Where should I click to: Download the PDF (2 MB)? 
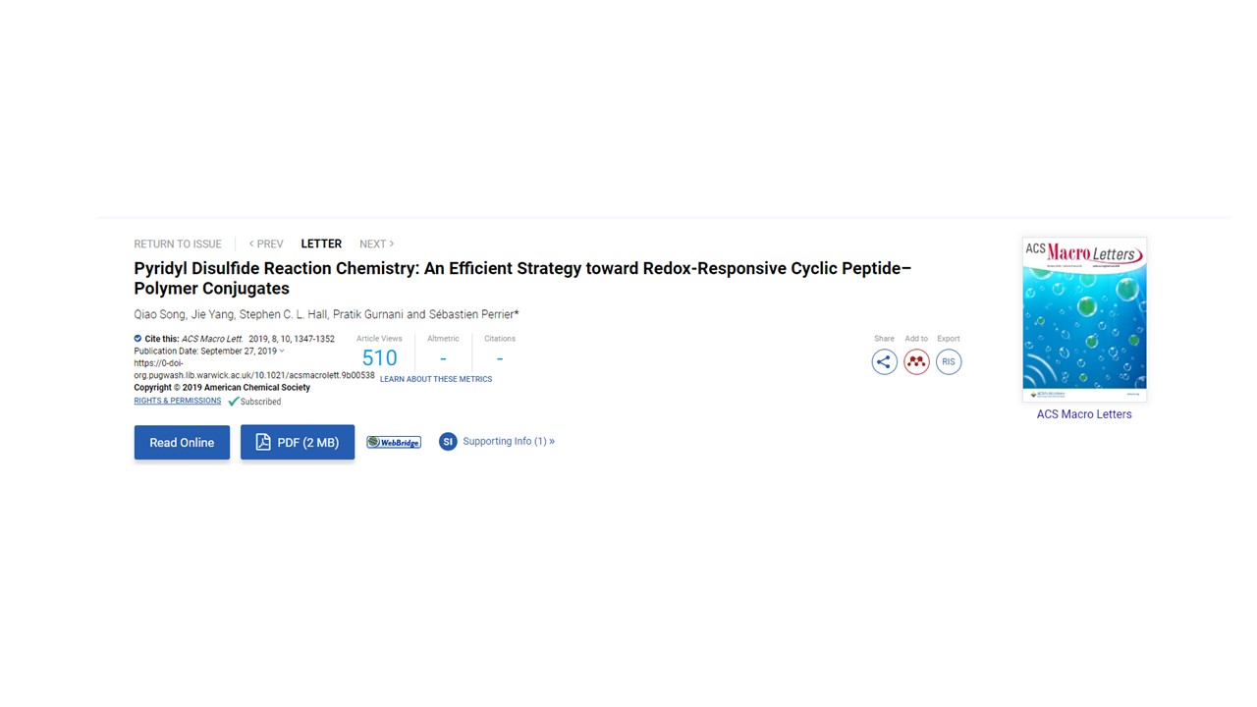coord(297,443)
